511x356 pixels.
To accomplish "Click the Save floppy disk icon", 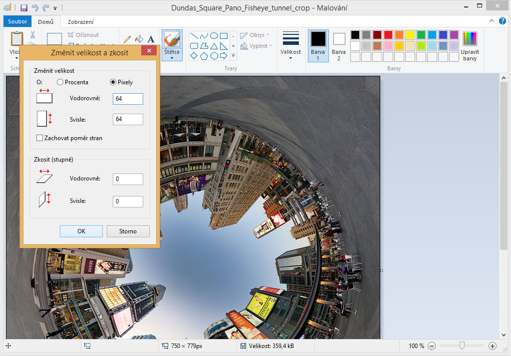I will point(24,8).
